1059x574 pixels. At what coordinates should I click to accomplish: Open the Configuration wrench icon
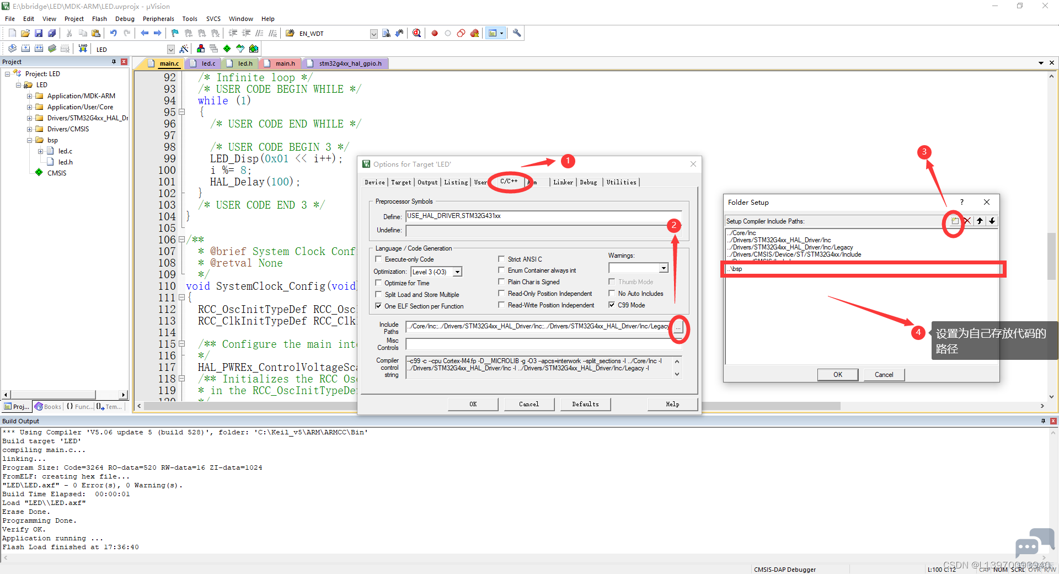[517, 33]
